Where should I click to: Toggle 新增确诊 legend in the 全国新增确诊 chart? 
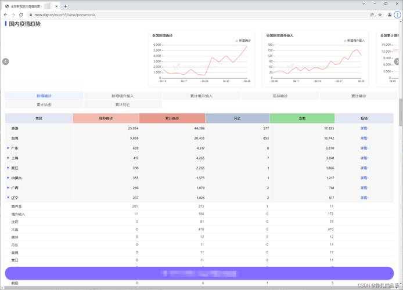(x=243, y=41)
